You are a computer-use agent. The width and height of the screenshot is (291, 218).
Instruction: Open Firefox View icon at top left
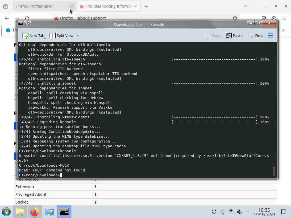pyautogui.click(x=6, y=6)
